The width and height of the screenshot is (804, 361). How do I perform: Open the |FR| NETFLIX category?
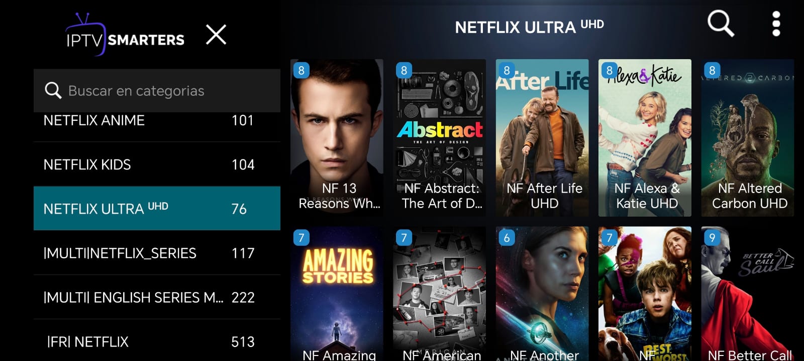[x=157, y=341]
